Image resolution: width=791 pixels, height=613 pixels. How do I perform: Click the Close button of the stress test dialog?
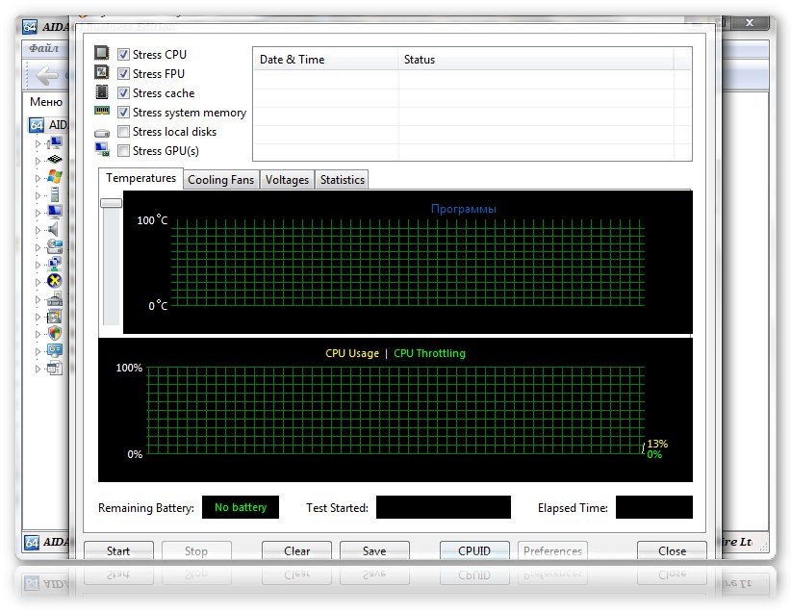tap(672, 550)
